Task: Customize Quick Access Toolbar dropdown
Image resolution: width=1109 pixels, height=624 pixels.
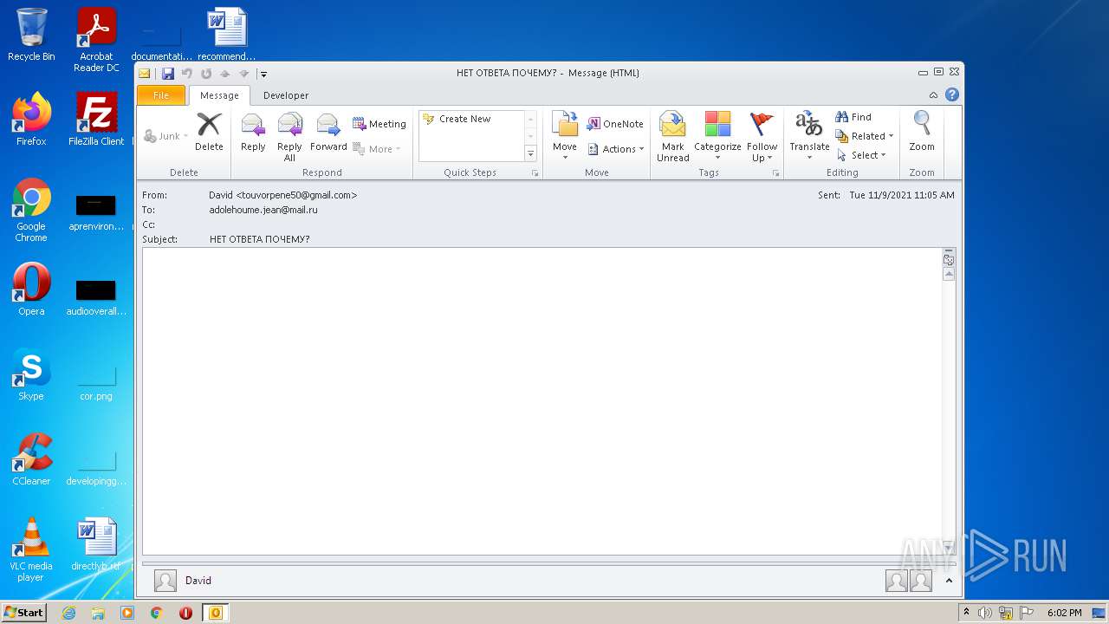Action: (263, 74)
